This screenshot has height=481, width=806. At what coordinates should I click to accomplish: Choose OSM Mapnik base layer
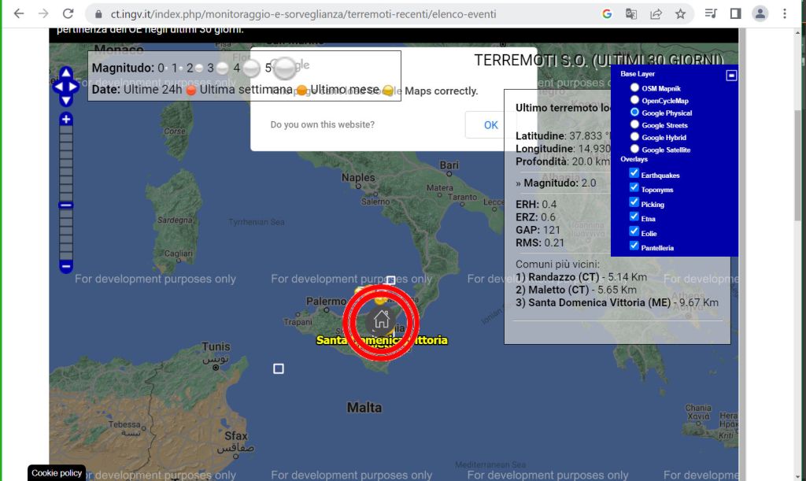pos(634,88)
